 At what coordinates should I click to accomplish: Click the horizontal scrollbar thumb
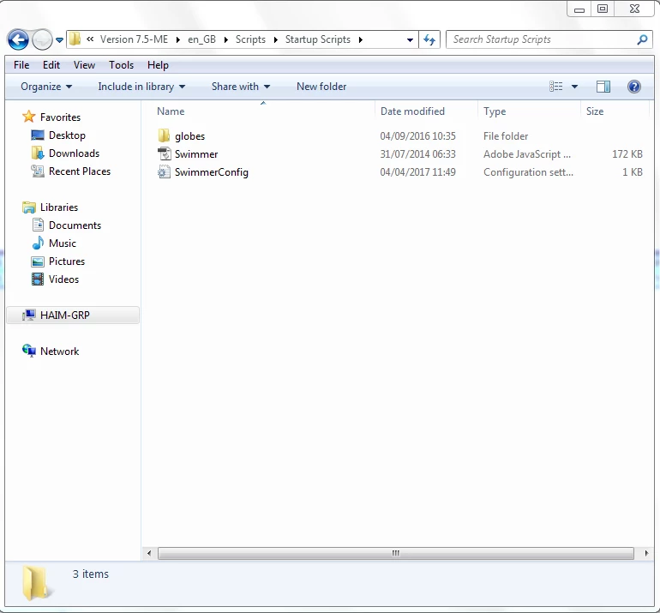click(396, 553)
